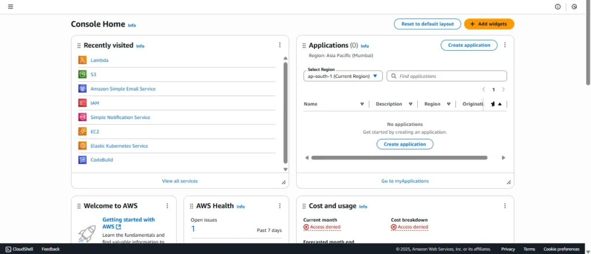Click the circled info icon in the top bar
Screen dimensions: 591x254
pos(558,7)
